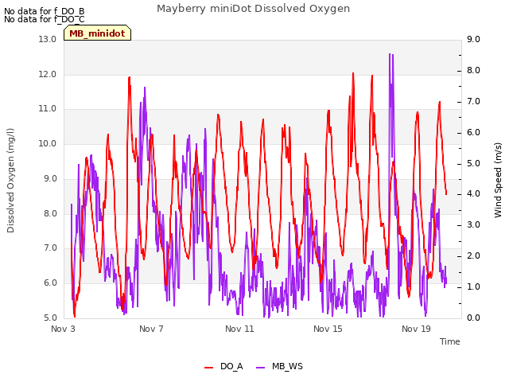Click the Nov 11 x-axis tick label
This screenshot has width=509, height=382.
(x=239, y=329)
